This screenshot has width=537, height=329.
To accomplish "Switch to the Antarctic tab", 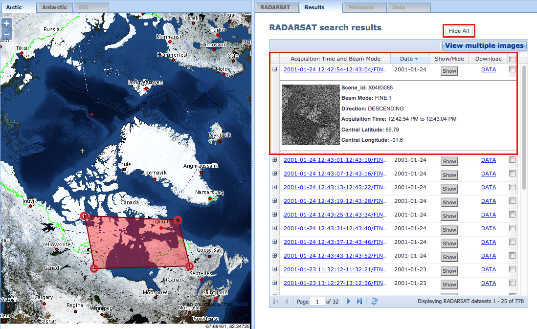I will coord(55,7).
